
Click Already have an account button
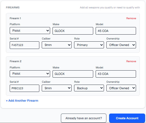click(84, 118)
